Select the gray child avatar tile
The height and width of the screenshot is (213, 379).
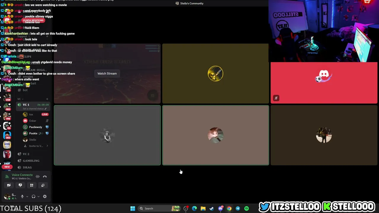107,135
